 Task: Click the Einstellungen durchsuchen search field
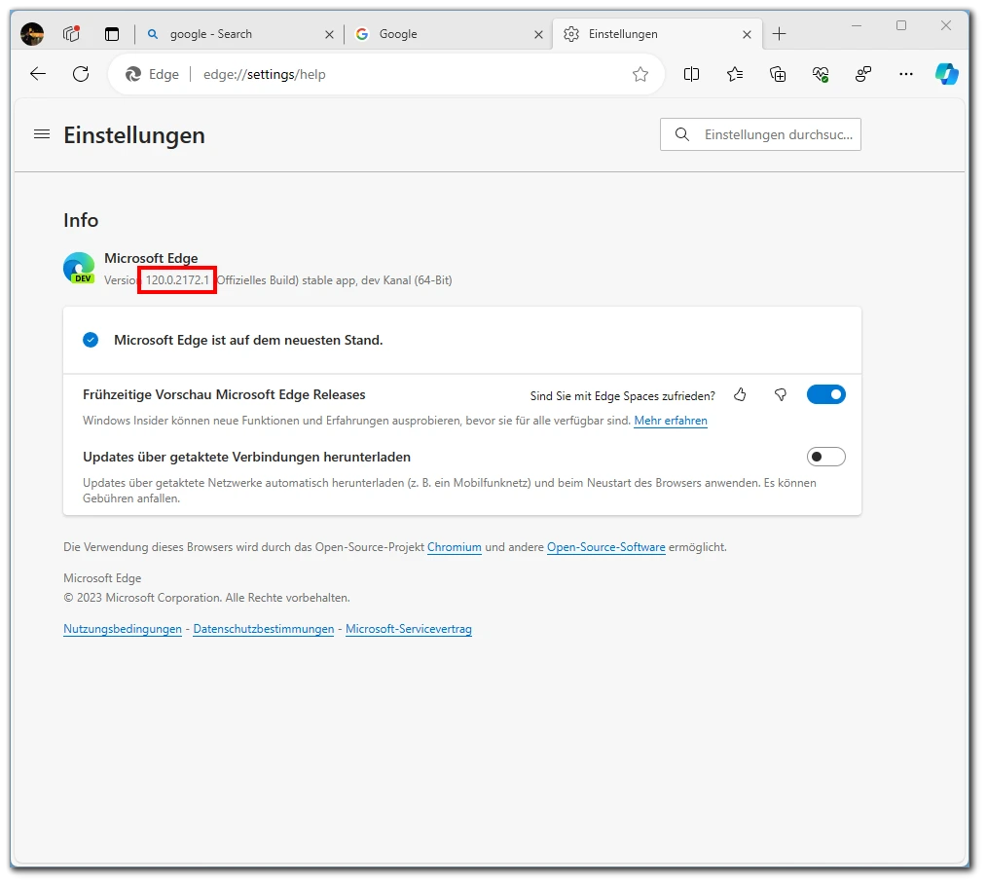click(760, 134)
